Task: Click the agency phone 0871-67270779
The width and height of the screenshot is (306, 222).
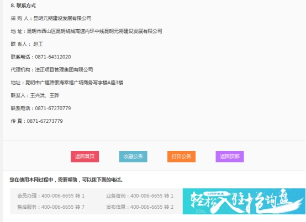Action: [x=53, y=109]
